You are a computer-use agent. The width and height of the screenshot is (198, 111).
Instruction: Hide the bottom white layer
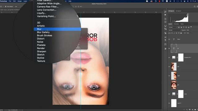pyautogui.click(x=169, y=103)
